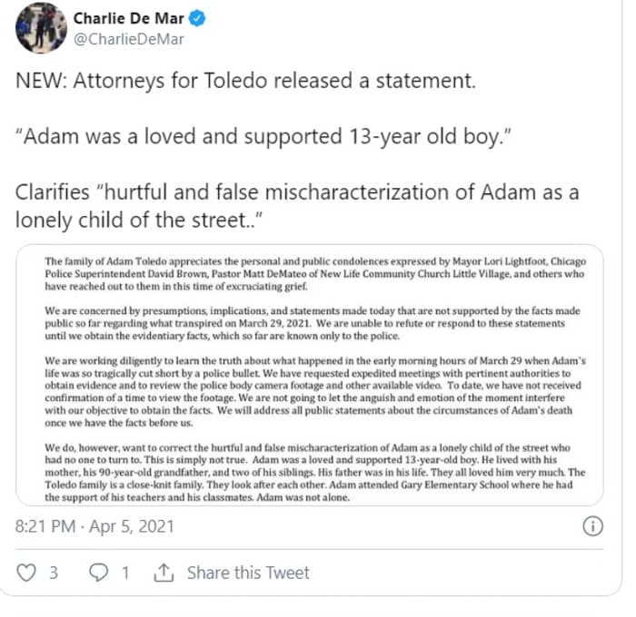Click the tweet info circle icon
Viewport: 636px width, 617px height.
click(591, 526)
